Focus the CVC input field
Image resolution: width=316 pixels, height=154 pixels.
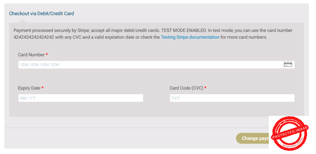click(232, 98)
